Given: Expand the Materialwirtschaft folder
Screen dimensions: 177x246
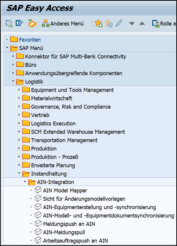Looking at the screenshot, I should click(x=19, y=98).
